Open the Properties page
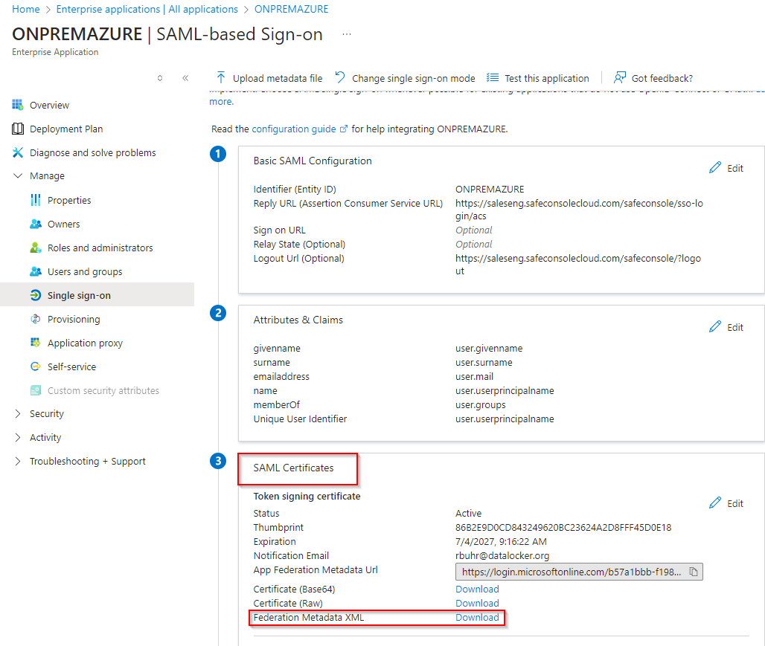The image size is (765, 646). point(69,201)
